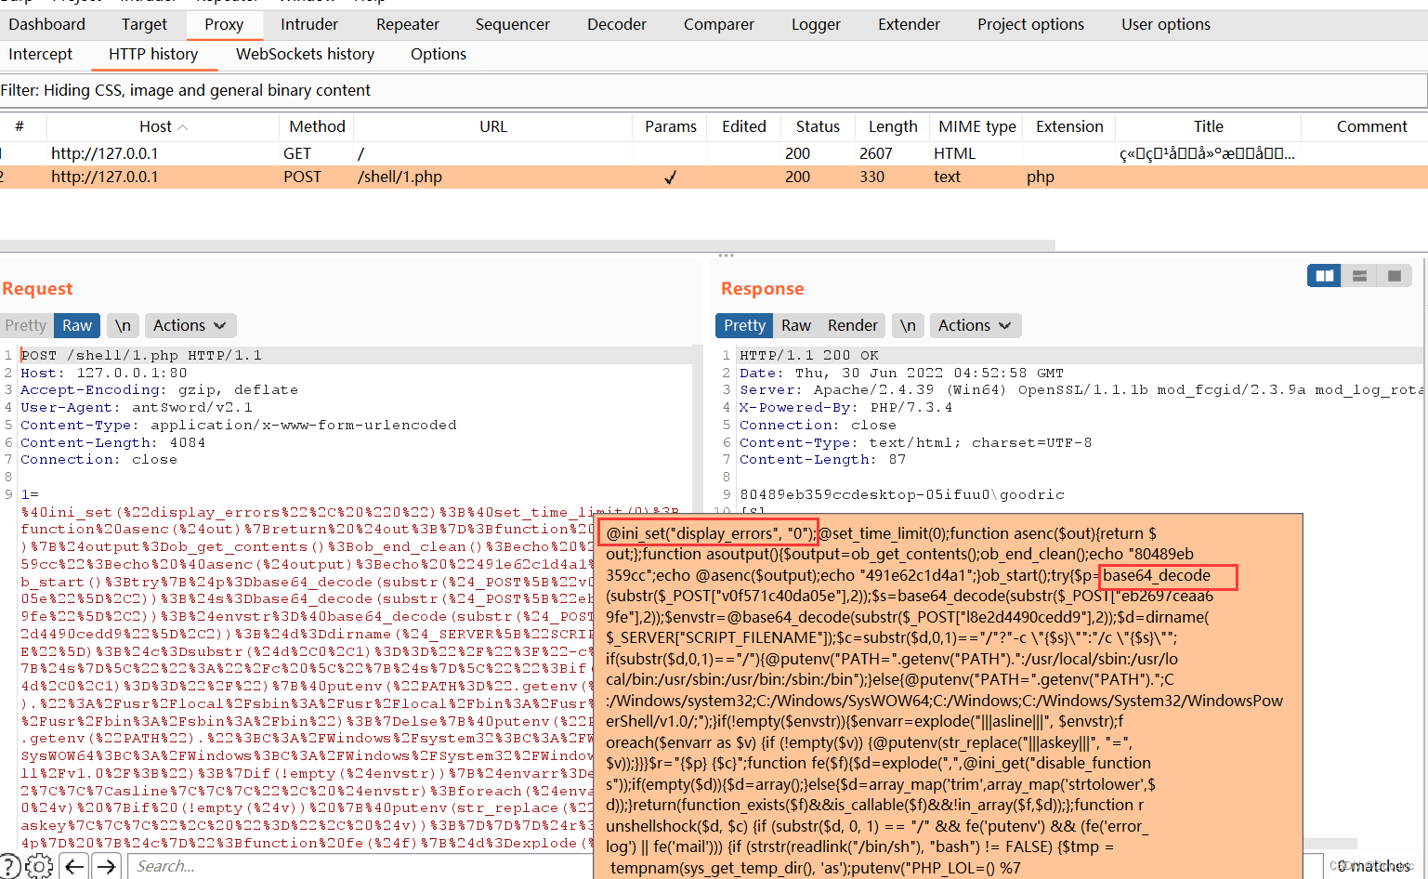Sort history by Method column
1428x879 pixels.
point(317,126)
